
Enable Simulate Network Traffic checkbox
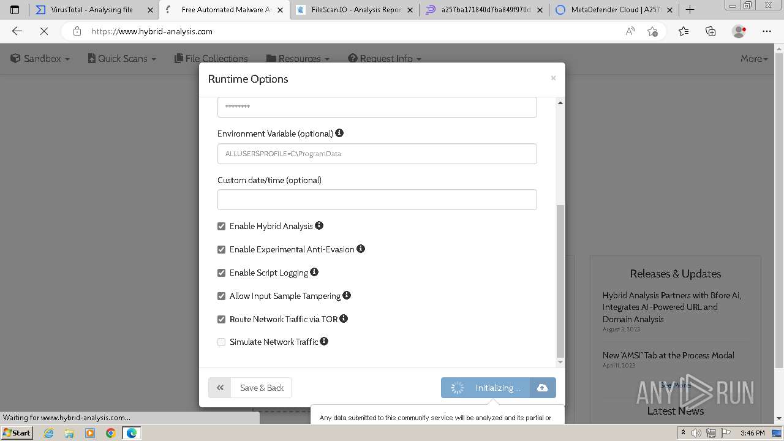(222, 342)
